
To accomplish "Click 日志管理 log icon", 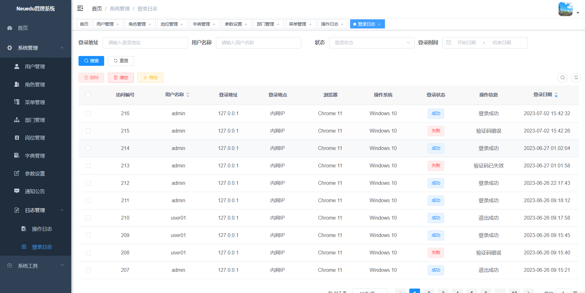I will pyautogui.click(x=17, y=210).
